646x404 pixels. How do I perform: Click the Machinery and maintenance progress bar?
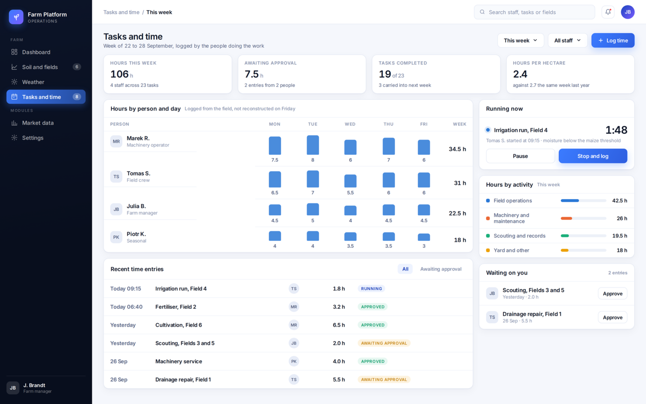point(584,218)
